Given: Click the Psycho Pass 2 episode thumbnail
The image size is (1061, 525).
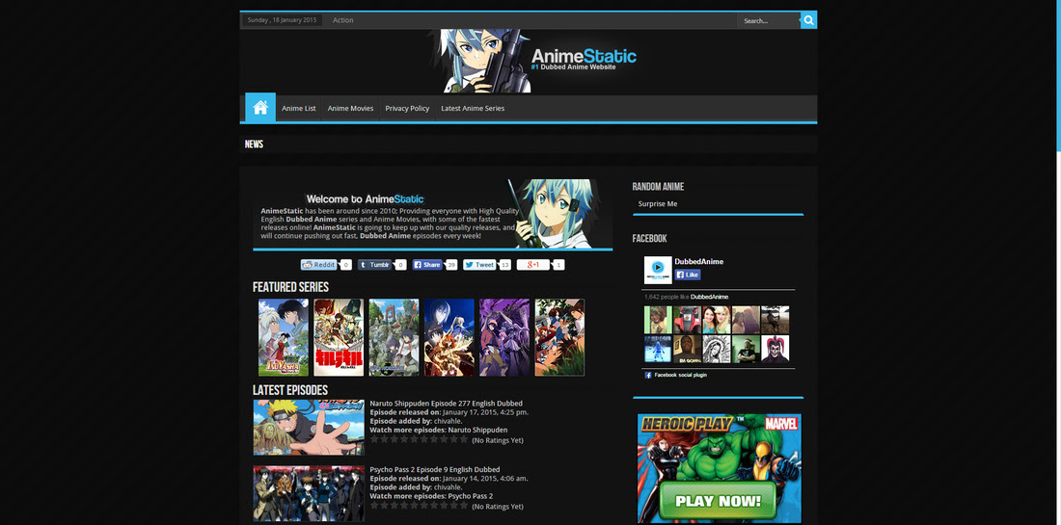Looking at the screenshot, I should [309, 493].
